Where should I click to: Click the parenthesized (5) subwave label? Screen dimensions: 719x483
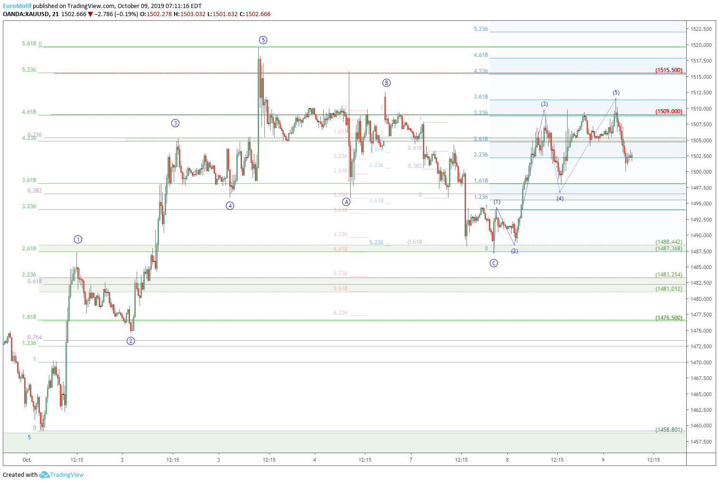[616, 93]
